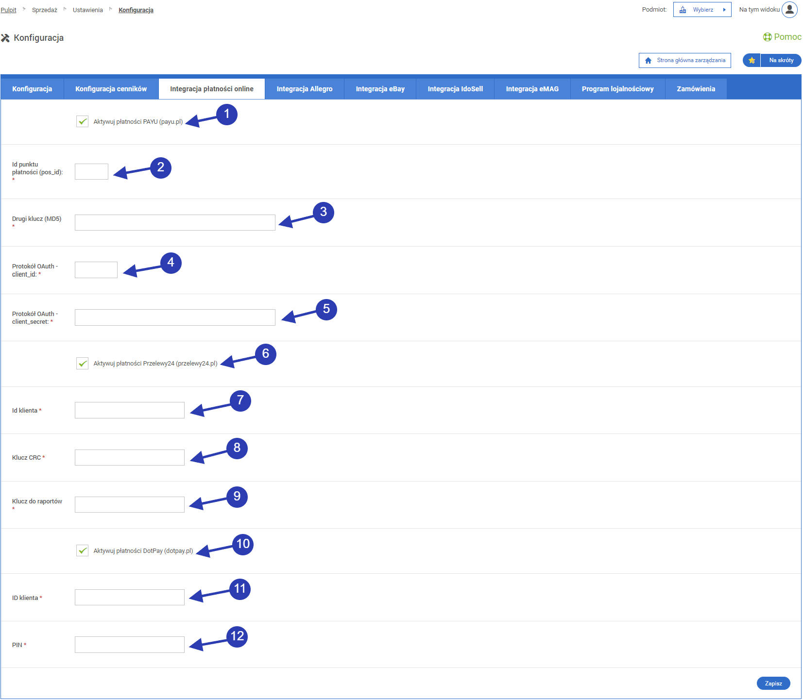The height and width of the screenshot is (700, 803).
Task: Toggle the Przelewy24 payments checkbox
Action: pyautogui.click(x=83, y=363)
